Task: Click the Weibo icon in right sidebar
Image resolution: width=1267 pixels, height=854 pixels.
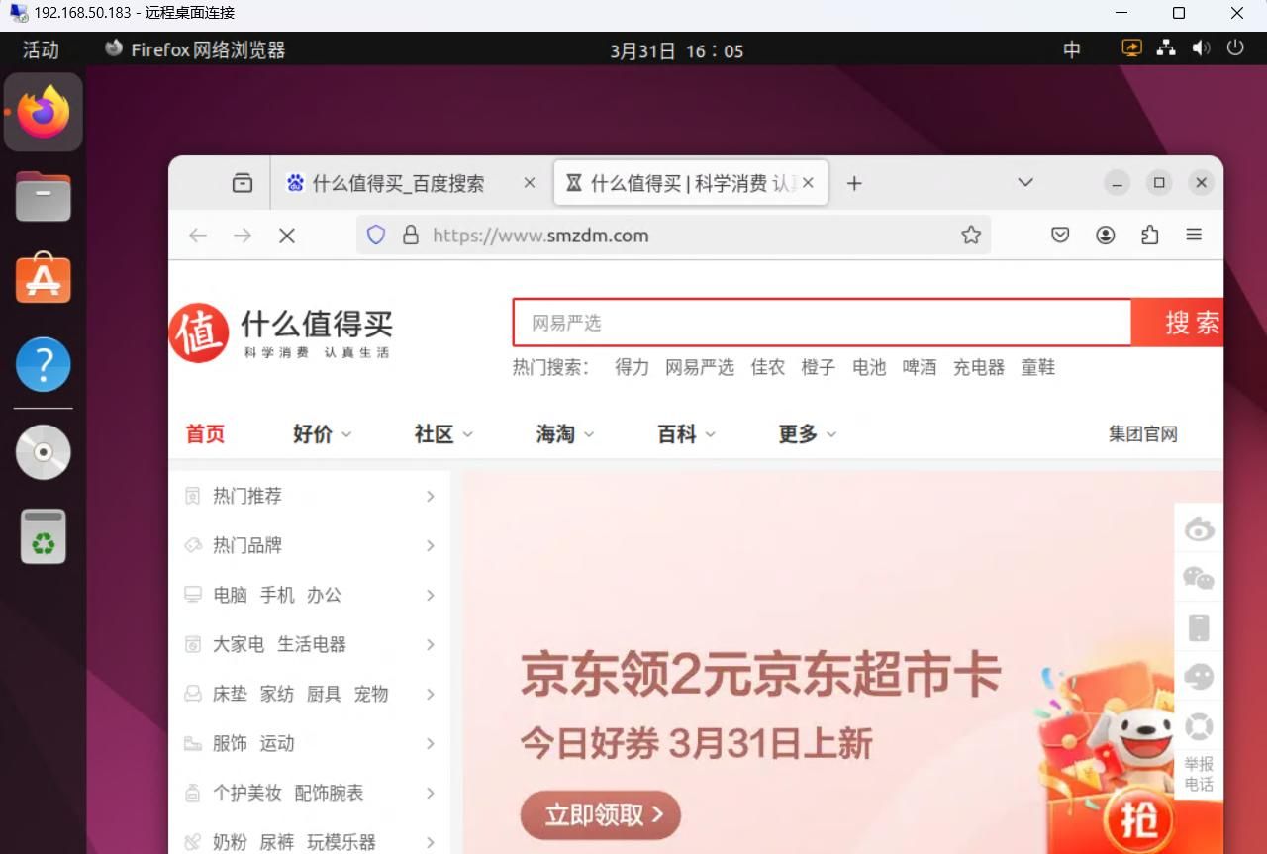Action: [1199, 530]
